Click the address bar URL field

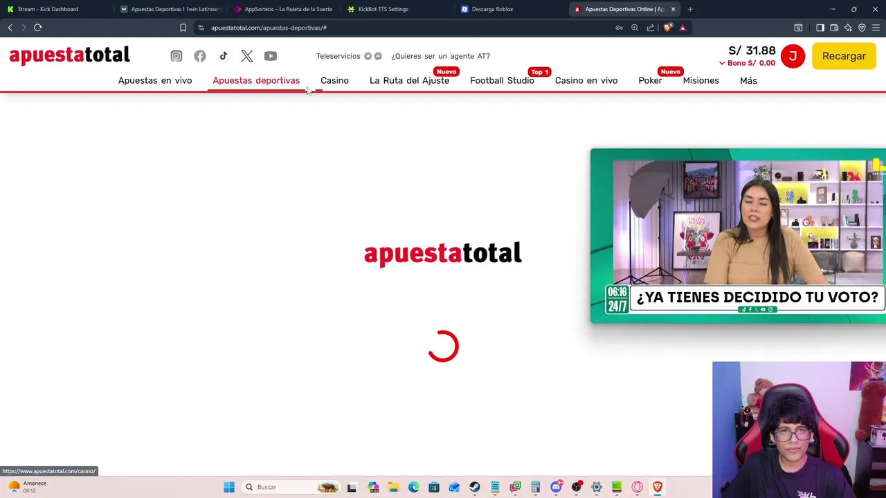point(401,28)
